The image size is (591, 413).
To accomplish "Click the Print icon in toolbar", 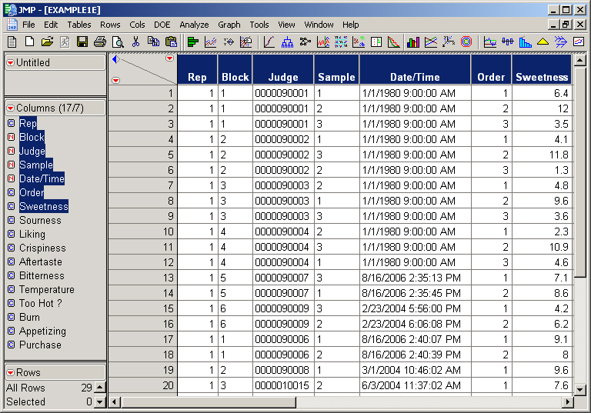I will (99, 42).
